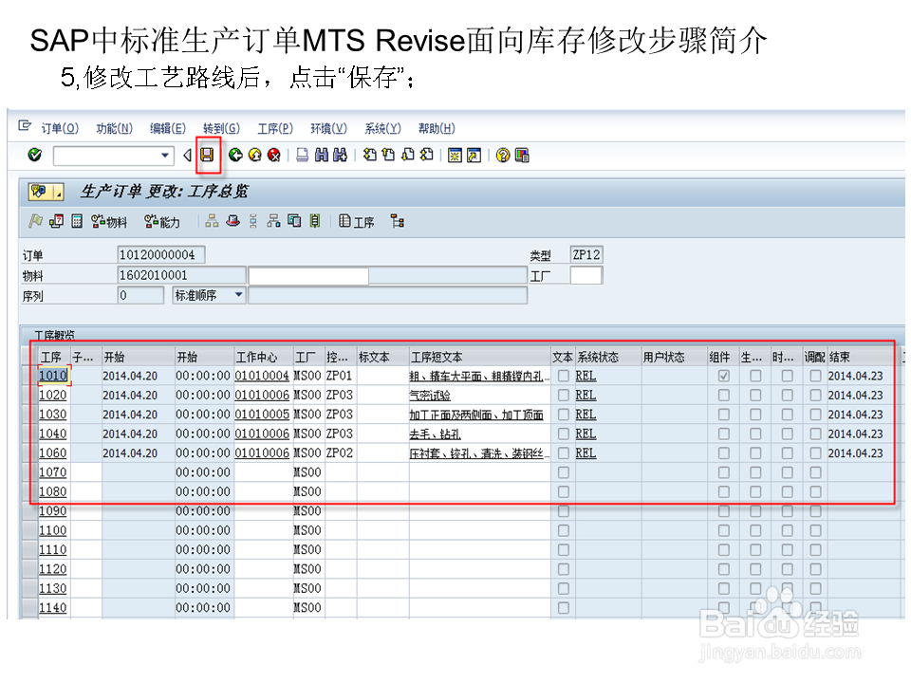Click the green Back arrow icon
The height and width of the screenshot is (683, 911).
click(235, 155)
